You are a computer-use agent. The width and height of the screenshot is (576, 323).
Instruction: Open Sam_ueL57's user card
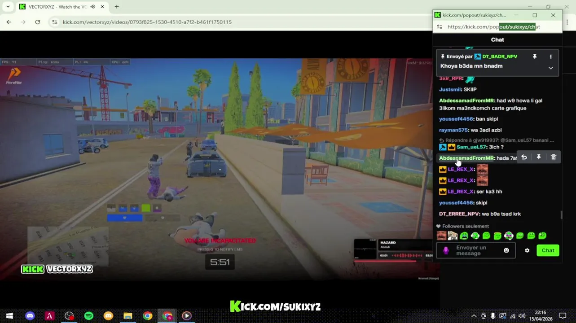(471, 147)
